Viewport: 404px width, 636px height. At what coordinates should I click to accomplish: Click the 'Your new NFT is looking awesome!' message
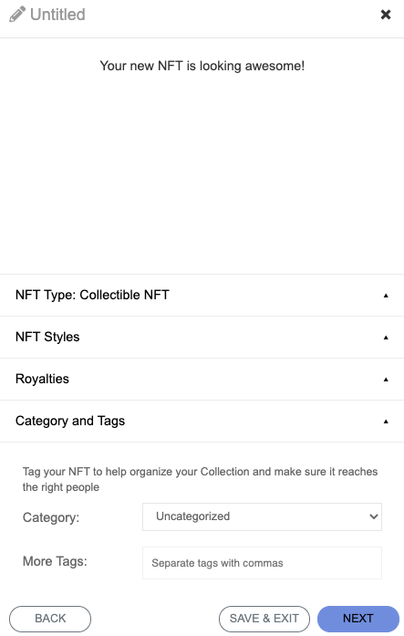[202, 66]
